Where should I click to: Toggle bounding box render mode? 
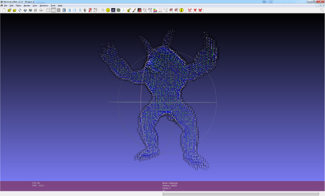48,10
